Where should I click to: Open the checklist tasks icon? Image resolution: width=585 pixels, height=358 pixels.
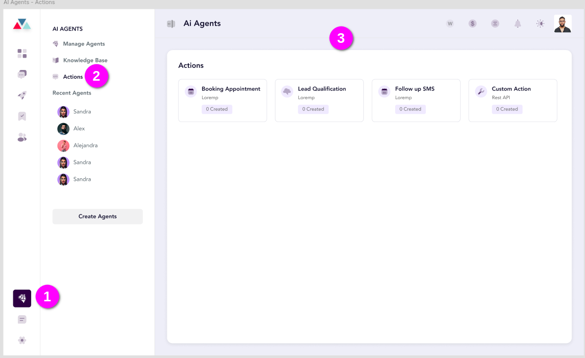22,116
